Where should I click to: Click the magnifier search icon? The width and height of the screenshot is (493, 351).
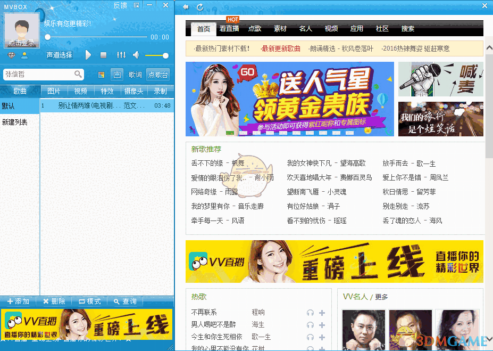78,74
